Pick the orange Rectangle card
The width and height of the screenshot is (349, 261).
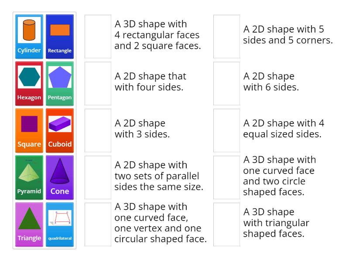60,37
